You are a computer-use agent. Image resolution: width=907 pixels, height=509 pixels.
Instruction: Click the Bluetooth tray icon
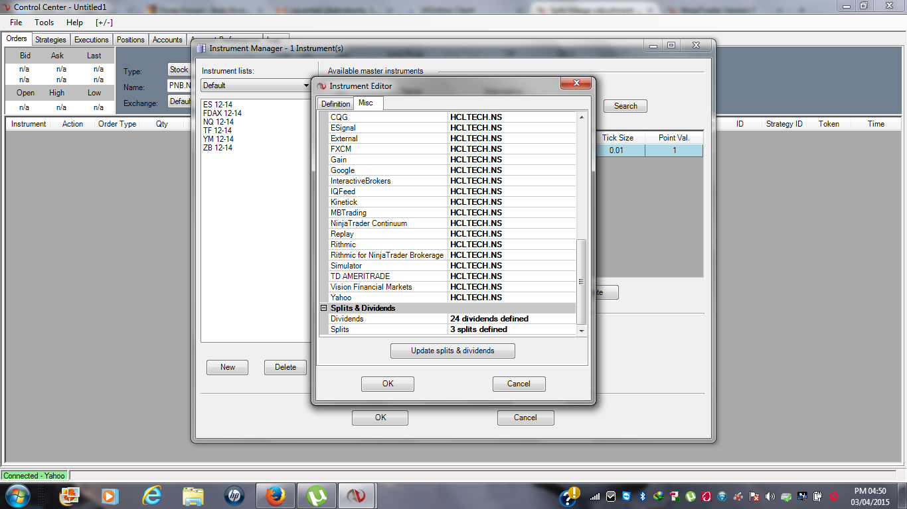pos(642,496)
